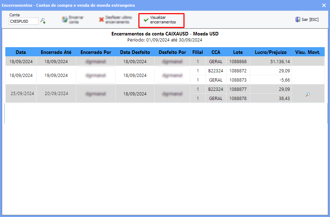Viewport: 330px width, 217px height.
Task: Click the profit value 51.136,14
Action: [280, 62]
